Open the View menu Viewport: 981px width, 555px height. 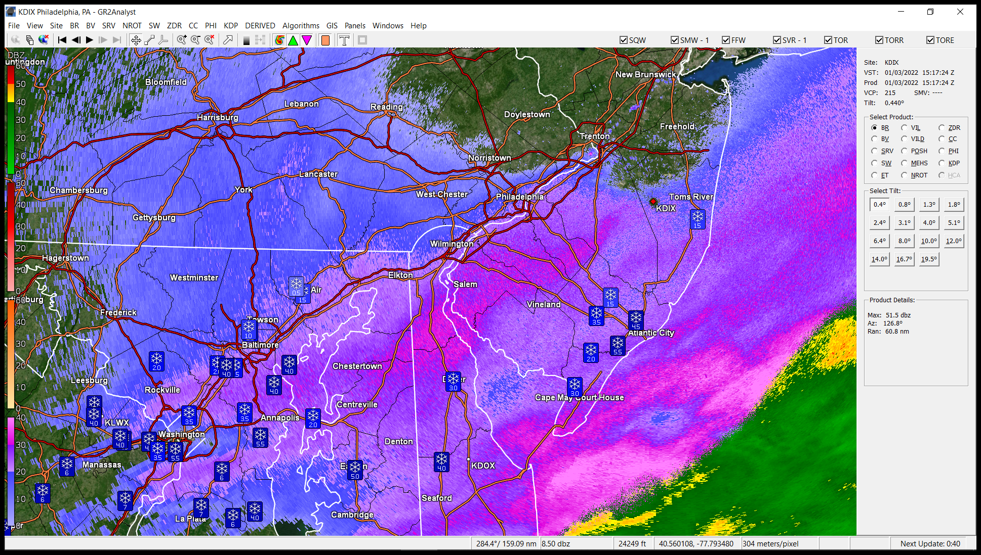click(x=35, y=26)
